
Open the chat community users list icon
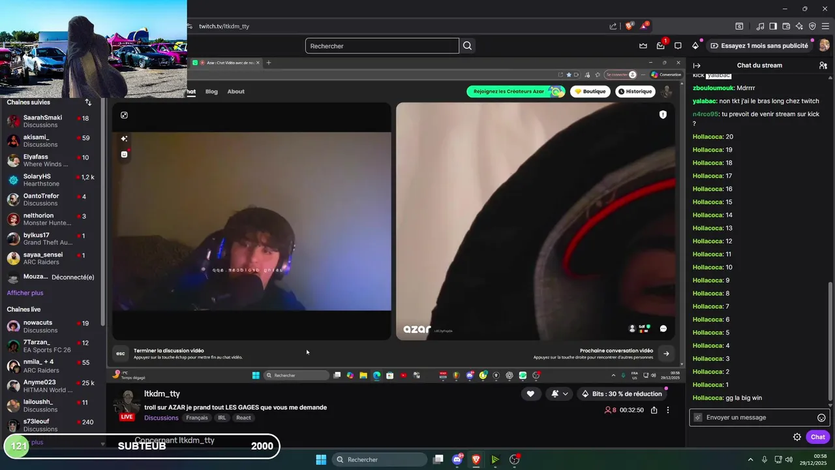pyautogui.click(x=823, y=65)
